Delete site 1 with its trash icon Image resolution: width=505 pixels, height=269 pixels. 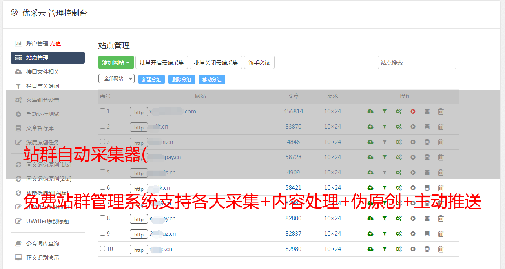tap(441, 111)
